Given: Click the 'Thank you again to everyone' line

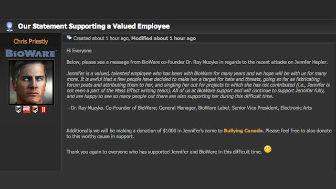Looking at the screenshot, I should pos(164,152).
